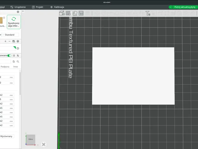Save the process preset with save icon
198x149 pixels.
[14, 61]
